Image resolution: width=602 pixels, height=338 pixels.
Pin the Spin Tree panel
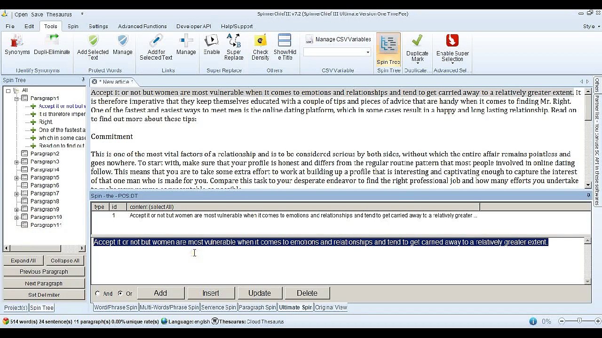pos(83,80)
